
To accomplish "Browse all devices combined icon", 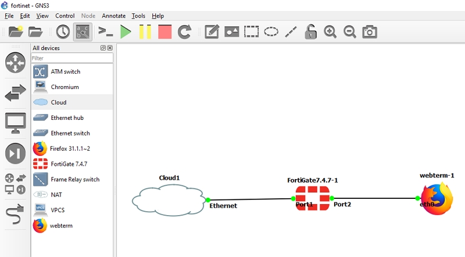I will [x=16, y=184].
